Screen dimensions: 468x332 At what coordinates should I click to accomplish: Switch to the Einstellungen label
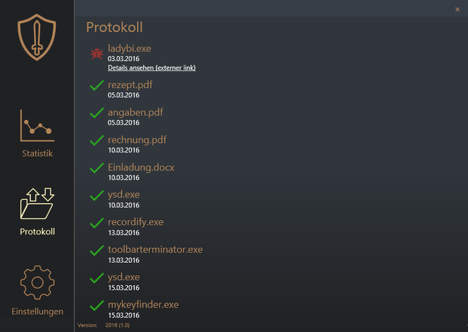(x=37, y=312)
